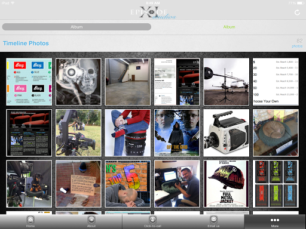The width and height of the screenshot is (306, 229).
Task: Open the About tab icon
Action: coord(91,219)
